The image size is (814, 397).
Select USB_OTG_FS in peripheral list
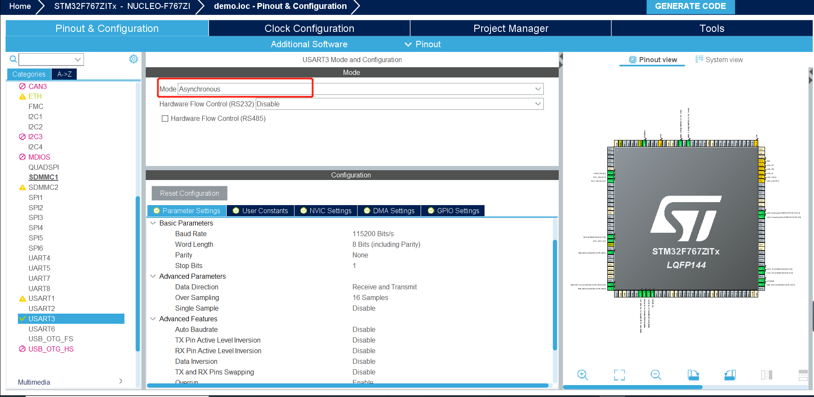[51, 339]
